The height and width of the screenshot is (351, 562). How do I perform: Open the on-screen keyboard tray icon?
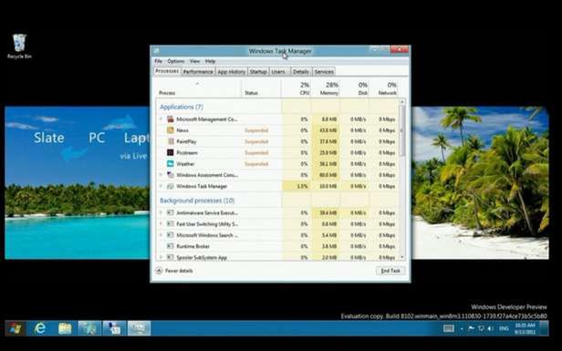tap(448, 328)
